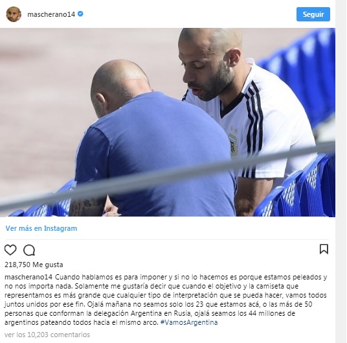The image size is (347, 343).
Task: Open the #VamosArgentina hashtag
Action: [189, 322]
